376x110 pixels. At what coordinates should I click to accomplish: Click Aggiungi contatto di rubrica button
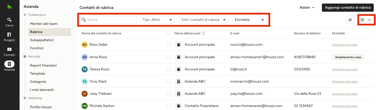[x=348, y=8]
